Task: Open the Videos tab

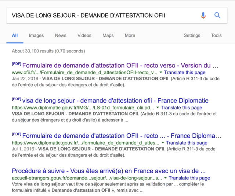Action: 84,36
